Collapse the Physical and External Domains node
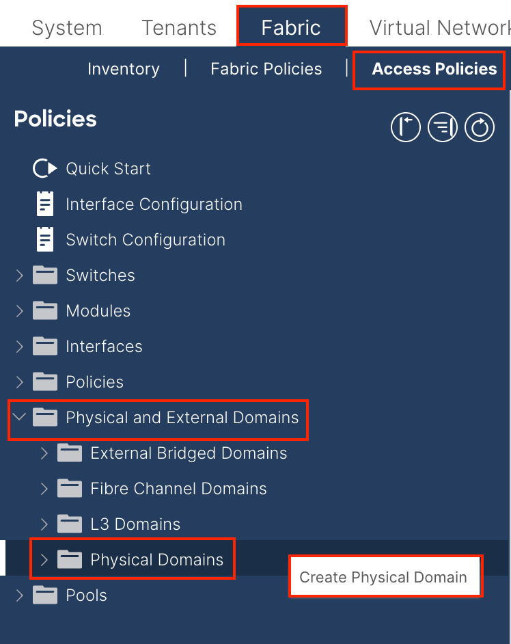511x644 pixels. click(19, 418)
